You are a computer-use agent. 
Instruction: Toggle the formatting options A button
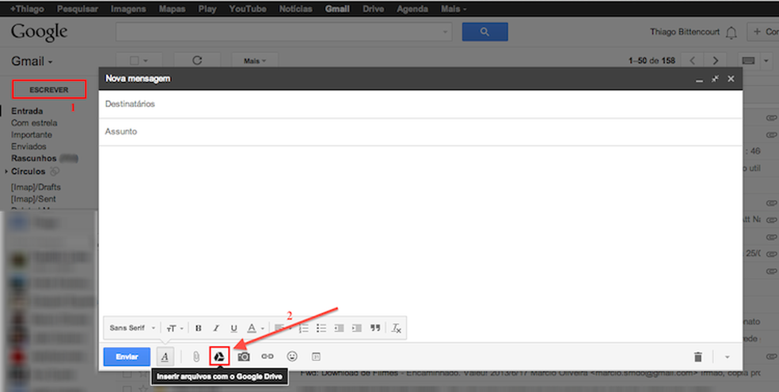pyautogui.click(x=165, y=356)
